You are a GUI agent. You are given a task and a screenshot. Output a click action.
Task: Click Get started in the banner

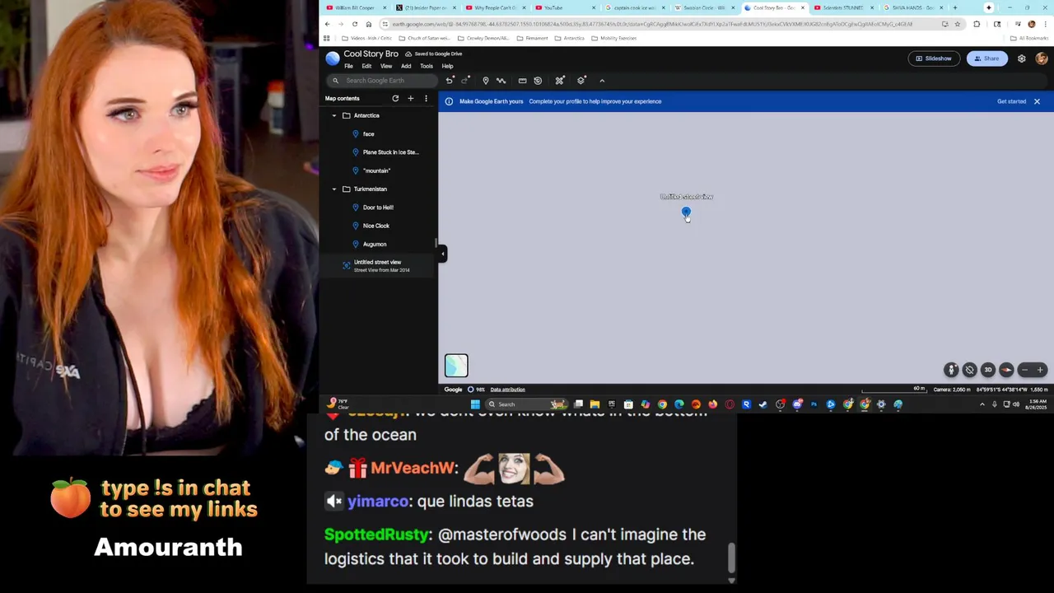pyautogui.click(x=1011, y=101)
